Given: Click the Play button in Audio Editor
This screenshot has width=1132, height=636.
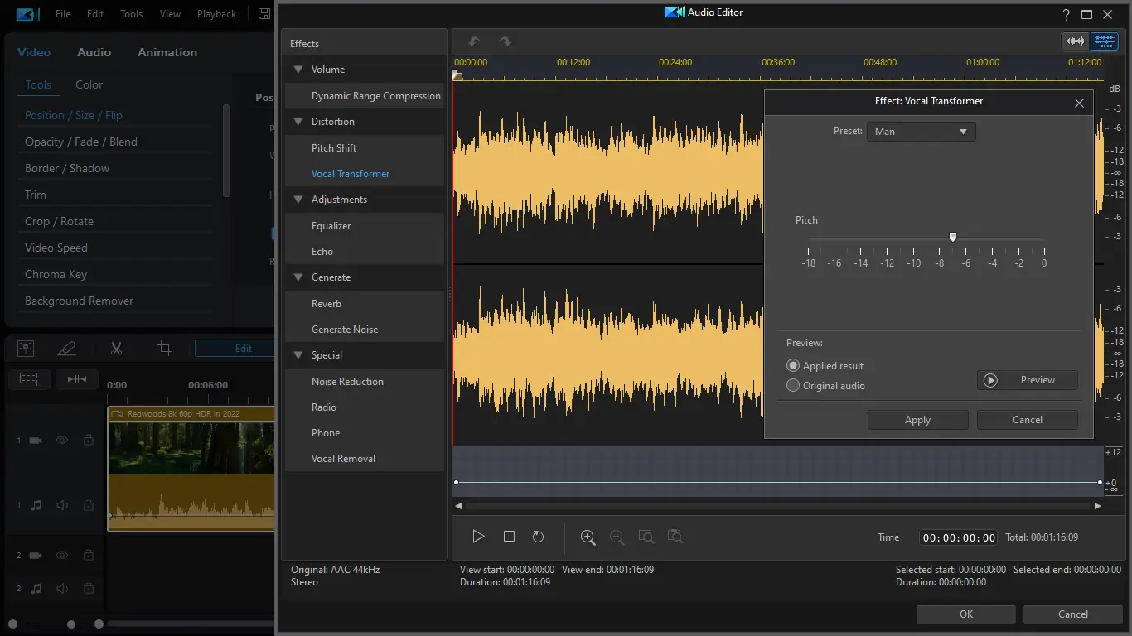Looking at the screenshot, I should pos(478,537).
